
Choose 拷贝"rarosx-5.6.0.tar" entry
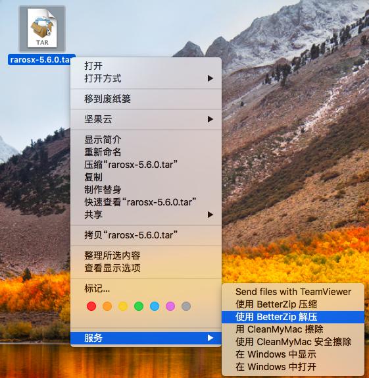point(146,235)
